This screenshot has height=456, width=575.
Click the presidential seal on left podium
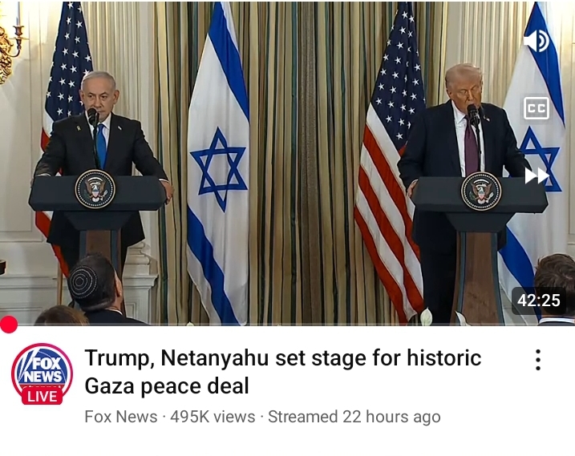tap(95, 189)
